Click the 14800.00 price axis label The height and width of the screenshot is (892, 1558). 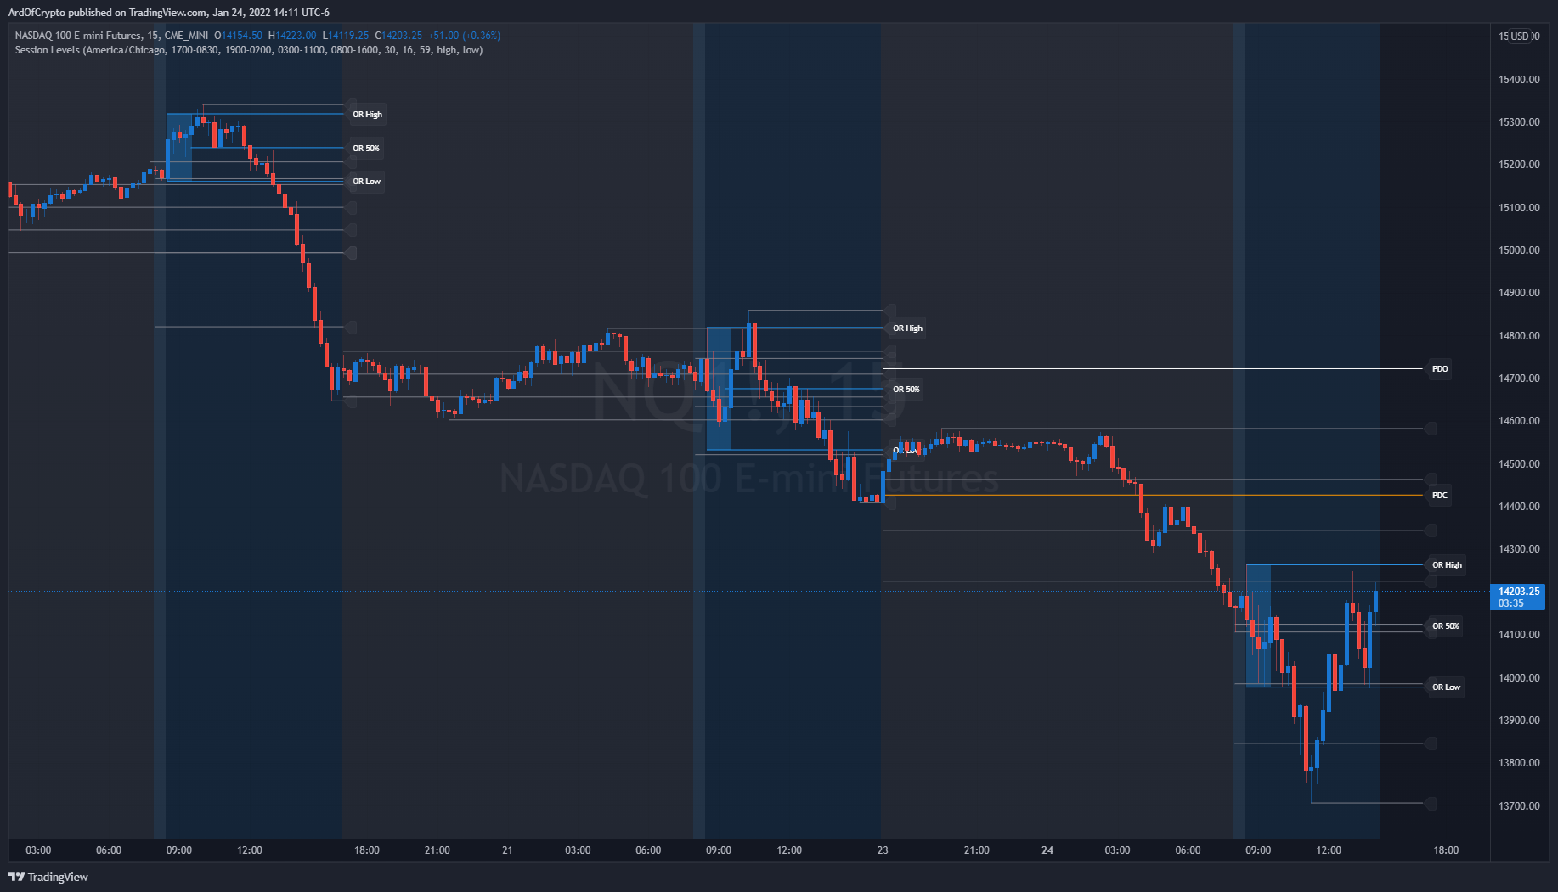pos(1519,336)
